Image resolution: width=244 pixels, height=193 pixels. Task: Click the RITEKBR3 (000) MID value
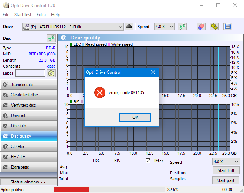coord(42,54)
